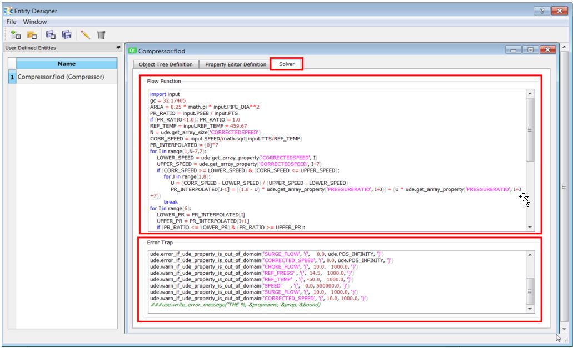Open the Window menu
The height and width of the screenshot is (348, 573).
[35, 22]
